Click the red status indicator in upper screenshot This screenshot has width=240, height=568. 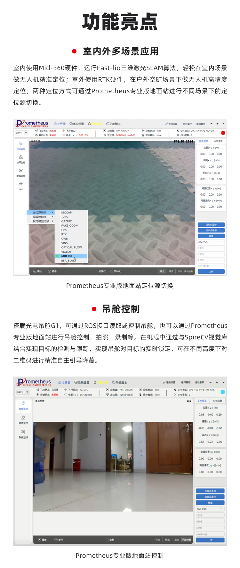[x=223, y=133]
